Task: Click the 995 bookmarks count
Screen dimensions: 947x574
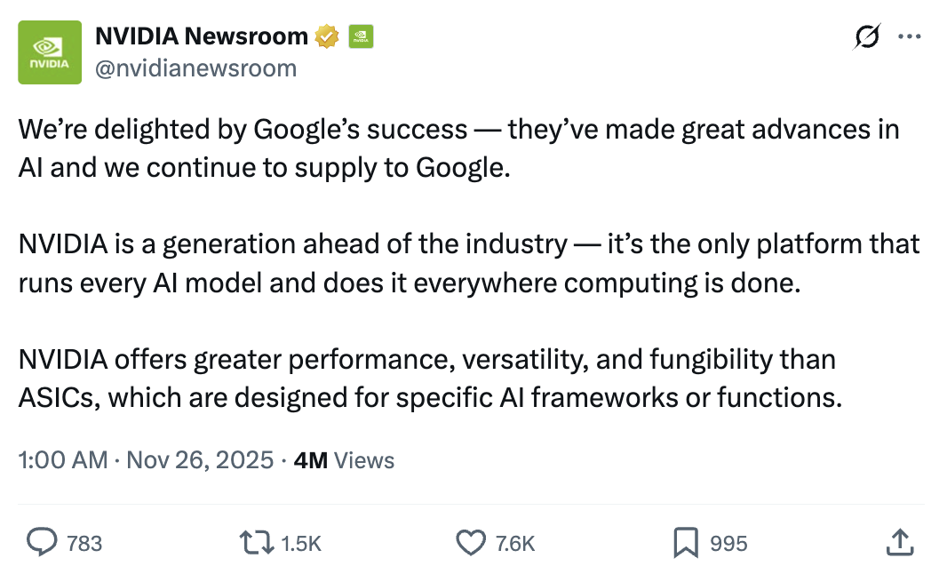Action: click(728, 543)
